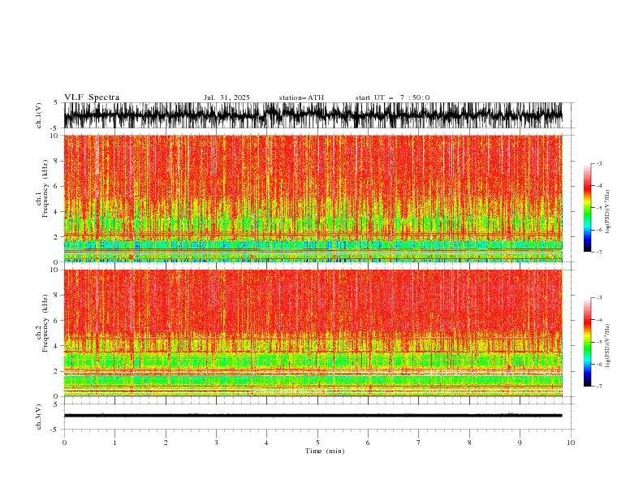
Task: Click the ch.3 voltage trace line
Action: click(313, 416)
